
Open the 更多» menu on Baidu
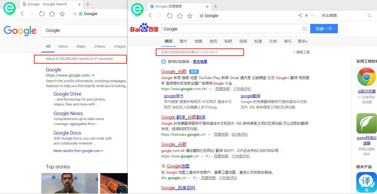pyautogui.click(x=303, y=41)
